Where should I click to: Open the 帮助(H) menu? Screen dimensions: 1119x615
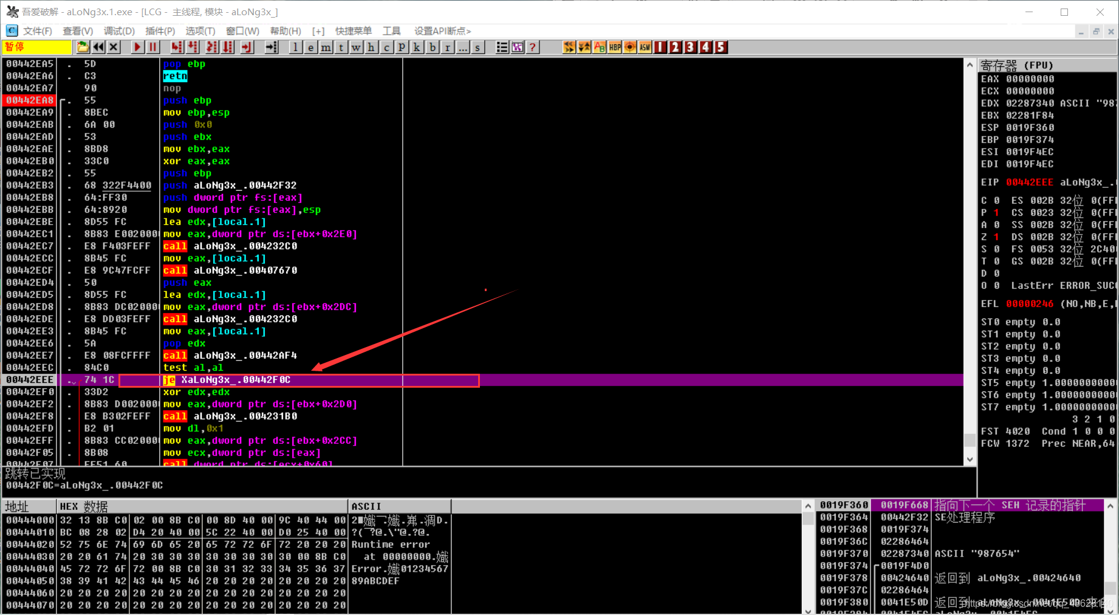pos(286,31)
